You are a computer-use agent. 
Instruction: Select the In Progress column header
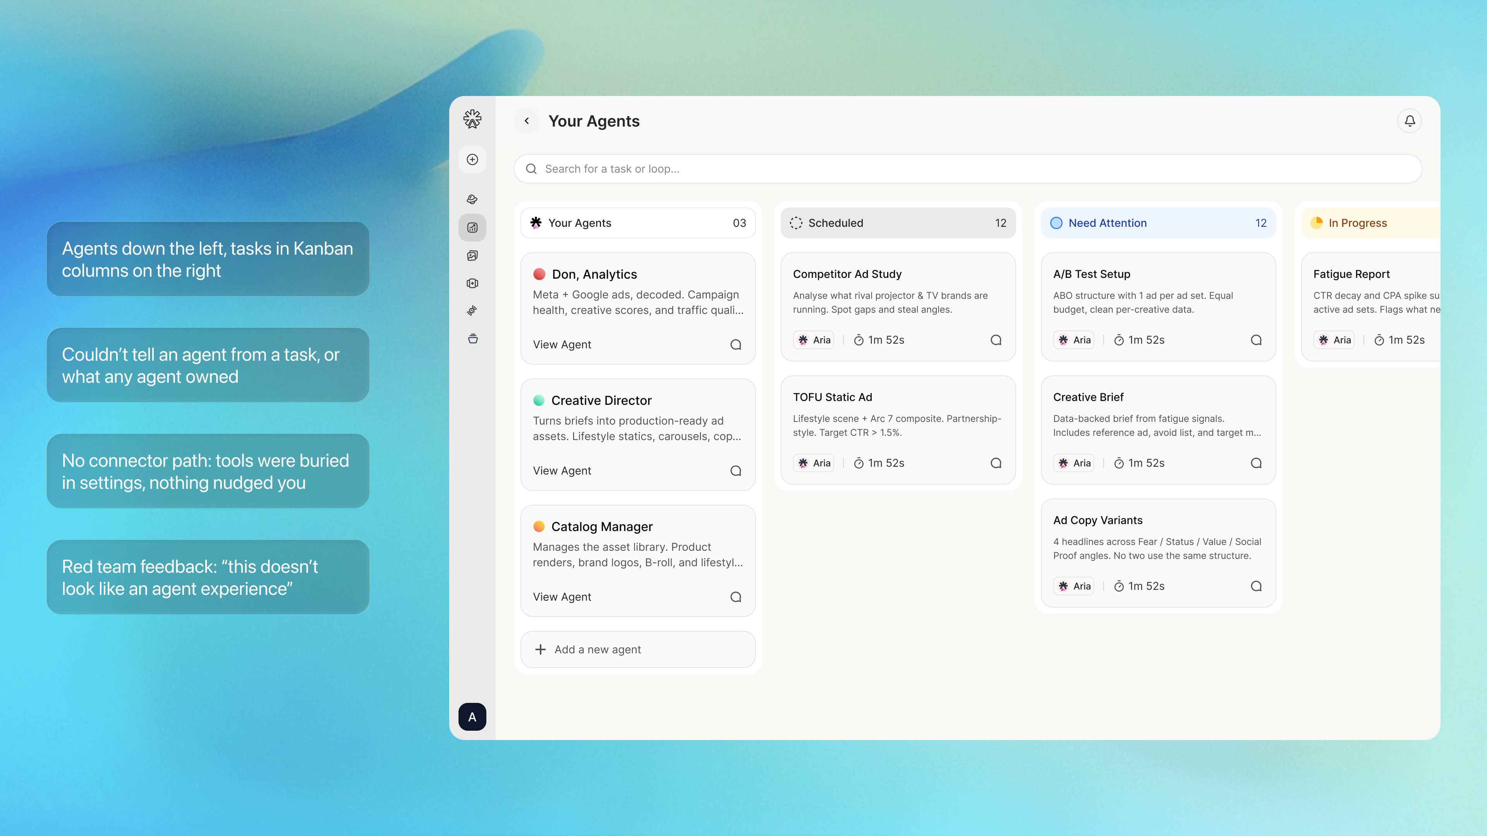click(1371, 223)
